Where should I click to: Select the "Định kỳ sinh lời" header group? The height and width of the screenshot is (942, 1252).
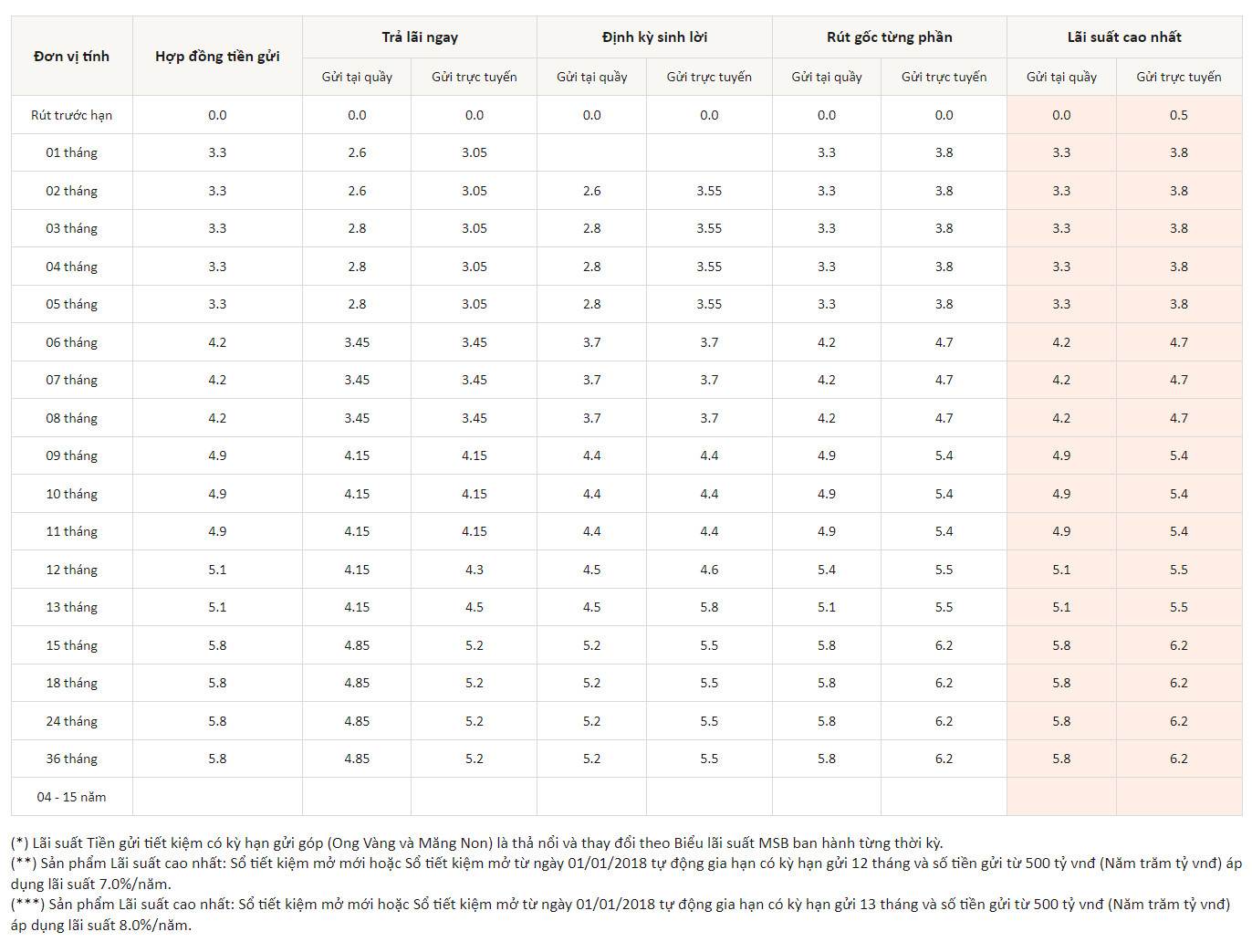(x=654, y=37)
